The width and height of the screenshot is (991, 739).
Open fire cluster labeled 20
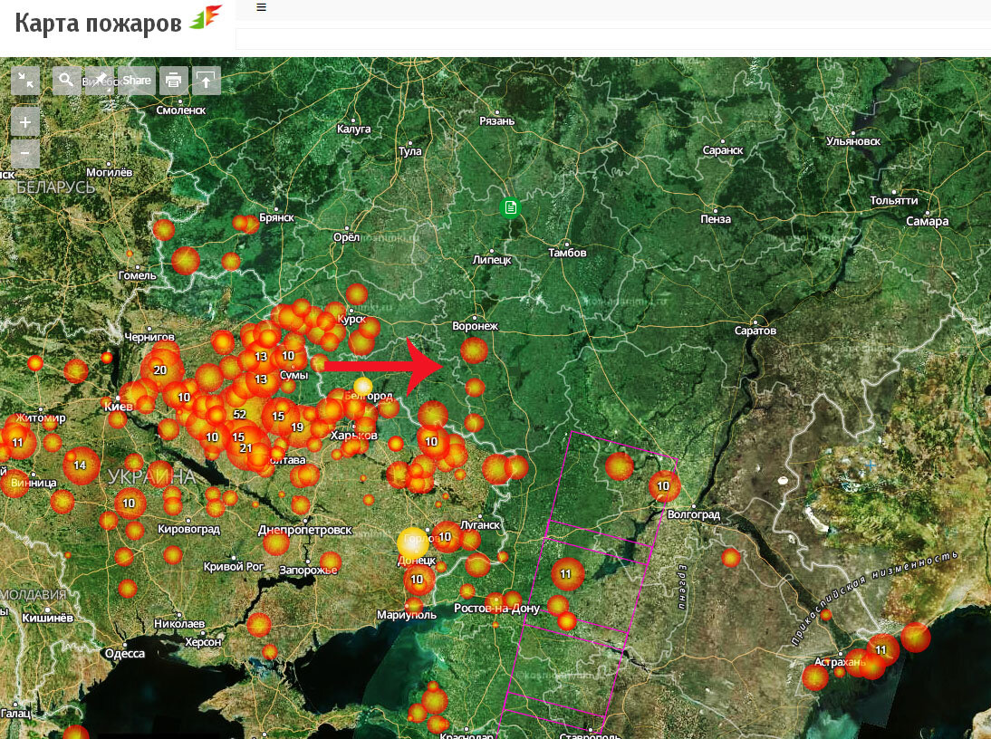(160, 370)
